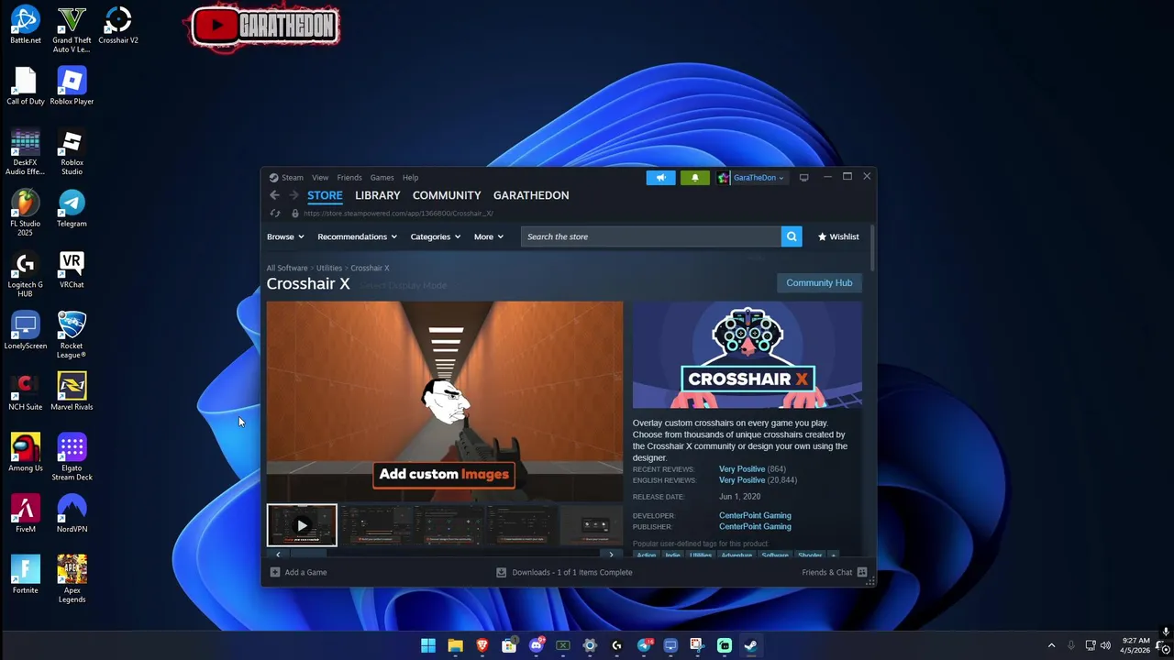The width and height of the screenshot is (1174, 660).
Task: Open the Steam menu
Action: (x=293, y=178)
